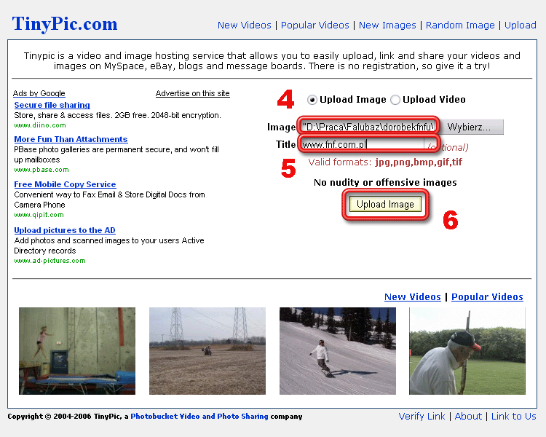The height and width of the screenshot is (437, 546).
Task: Click the 'Convenient way to Fax Email' ad text
Action: coord(109,200)
